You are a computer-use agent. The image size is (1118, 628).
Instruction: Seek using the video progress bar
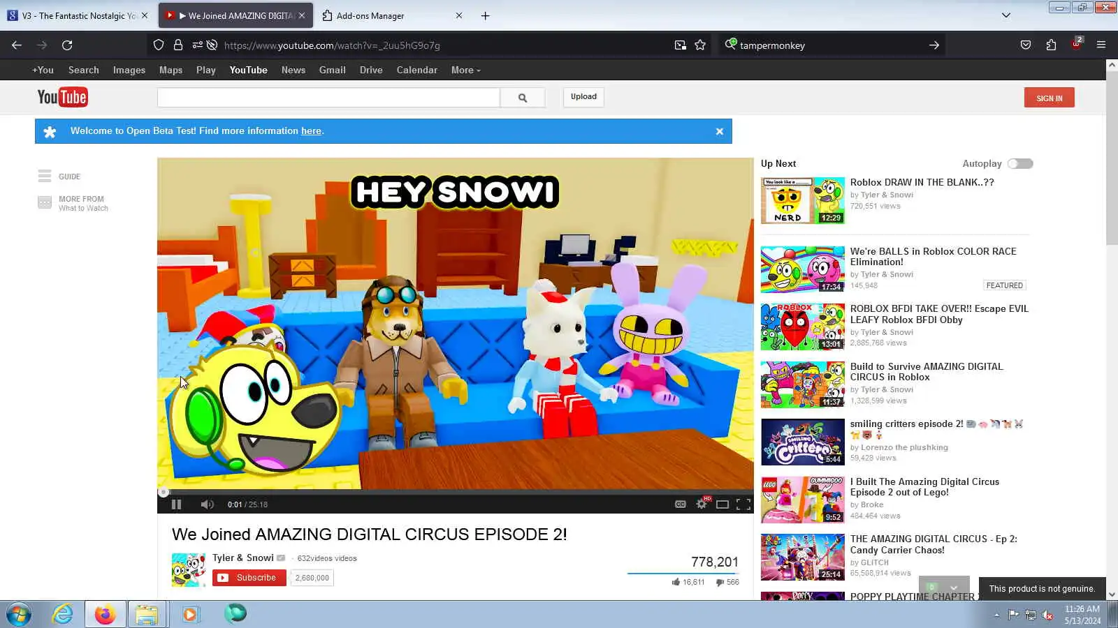[x=456, y=492]
